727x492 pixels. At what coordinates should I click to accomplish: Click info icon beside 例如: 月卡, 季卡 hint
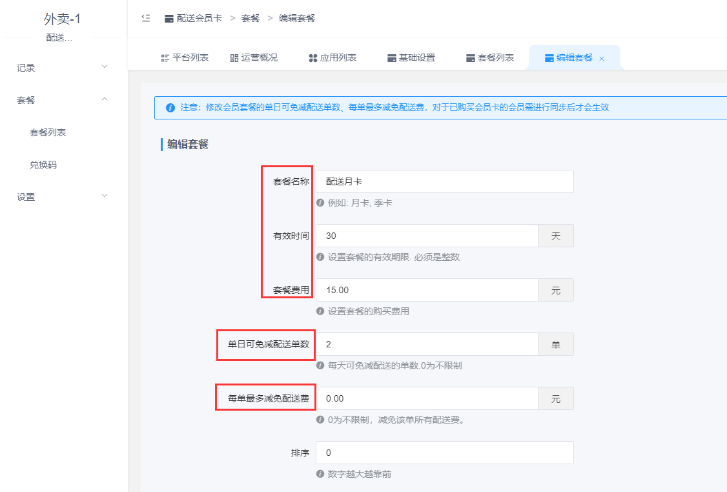coord(320,203)
